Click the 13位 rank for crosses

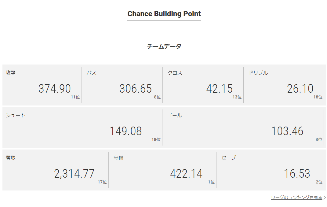pyautogui.click(x=237, y=97)
